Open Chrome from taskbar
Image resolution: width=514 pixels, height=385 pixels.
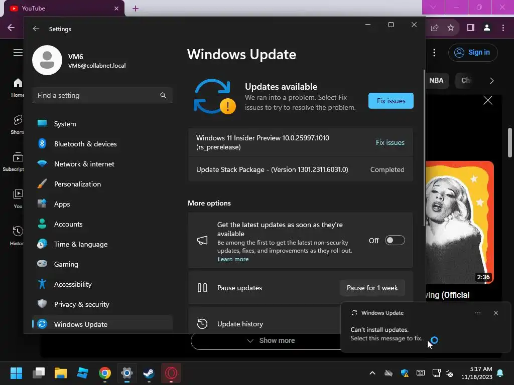pyautogui.click(x=105, y=373)
